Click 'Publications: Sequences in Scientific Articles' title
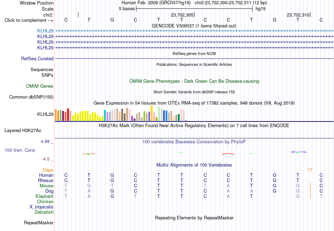 coord(194,64)
